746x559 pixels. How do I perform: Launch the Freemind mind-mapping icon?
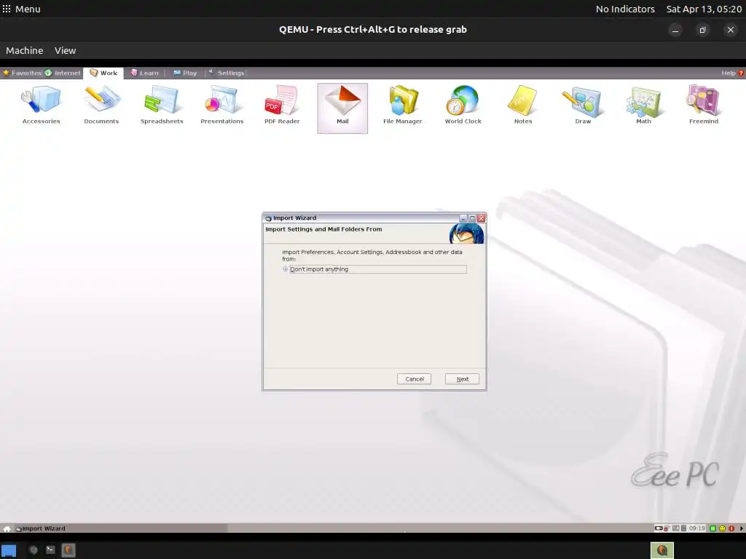[704, 106]
